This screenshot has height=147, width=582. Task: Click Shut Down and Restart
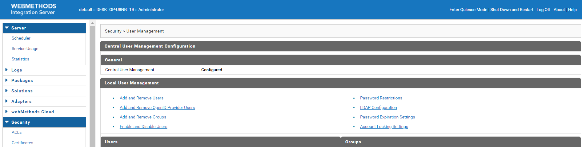click(512, 10)
